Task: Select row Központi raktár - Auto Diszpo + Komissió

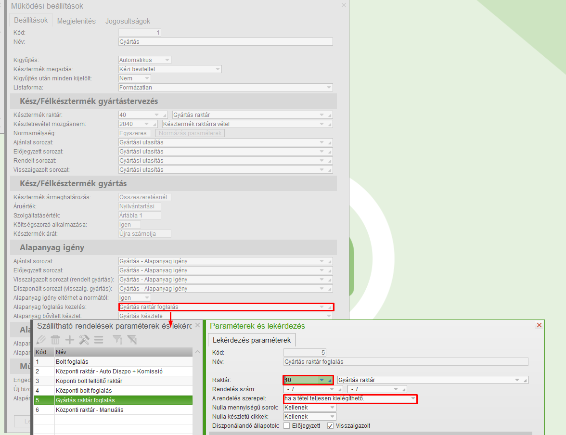Action: [x=114, y=371]
